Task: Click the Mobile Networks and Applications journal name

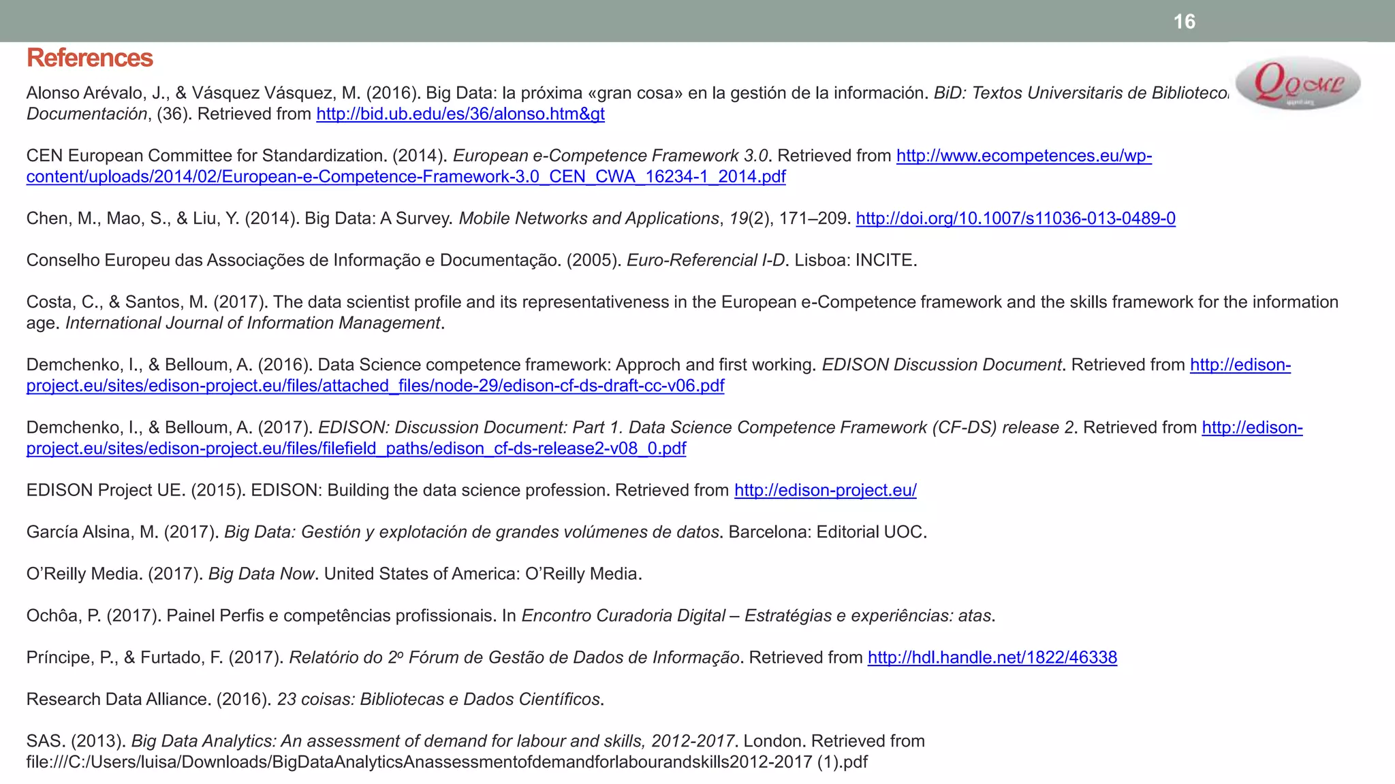Action: coord(589,218)
